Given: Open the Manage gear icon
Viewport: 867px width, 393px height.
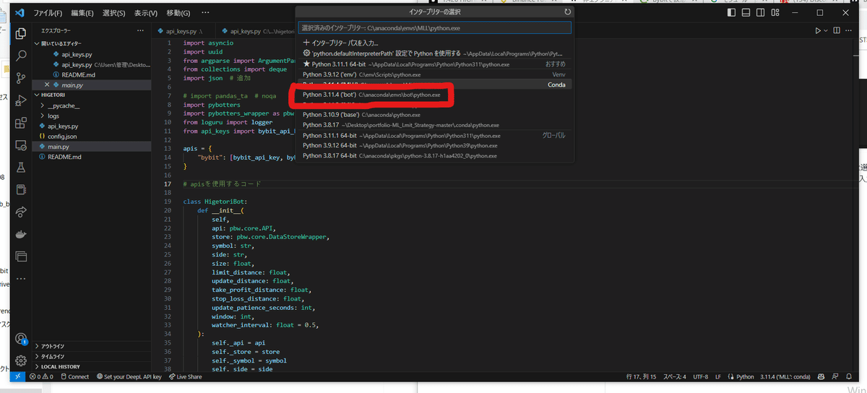Looking at the screenshot, I should point(21,360).
